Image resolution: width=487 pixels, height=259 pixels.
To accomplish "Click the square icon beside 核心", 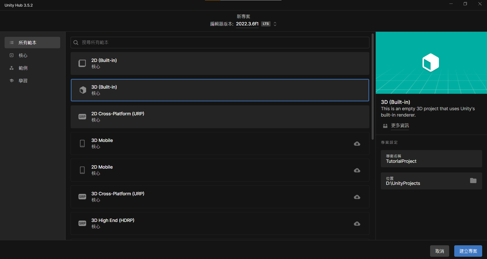I will (x=11, y=55).
